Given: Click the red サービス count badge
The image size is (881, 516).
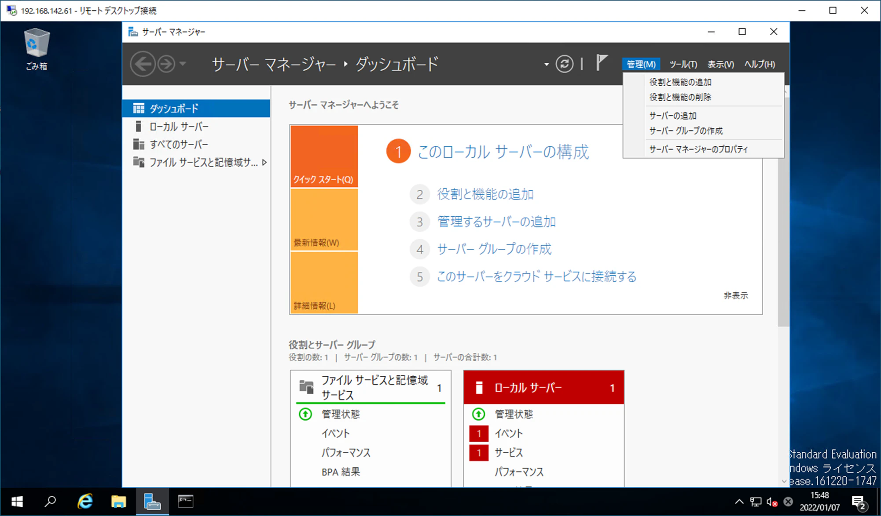Looking at the screenshot, I should pos(479,453).
